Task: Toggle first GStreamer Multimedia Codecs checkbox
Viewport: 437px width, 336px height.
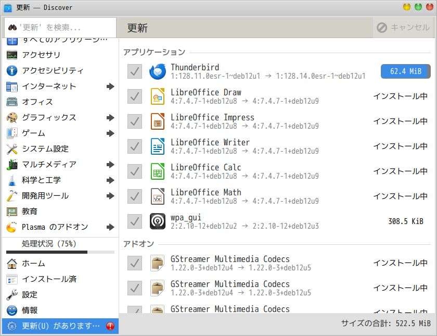Action: (135, 263)
